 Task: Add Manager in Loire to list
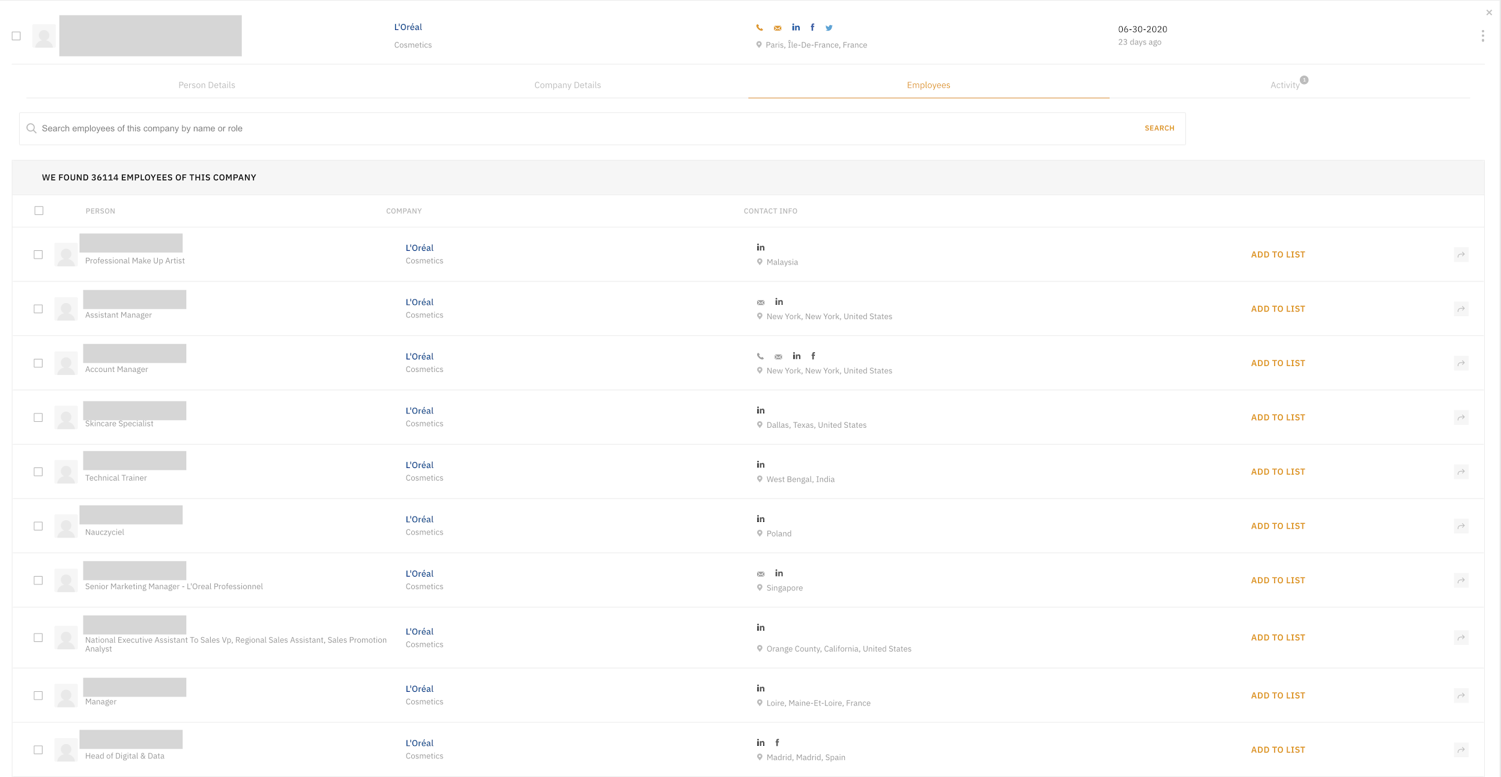(x=1278, y=695)
